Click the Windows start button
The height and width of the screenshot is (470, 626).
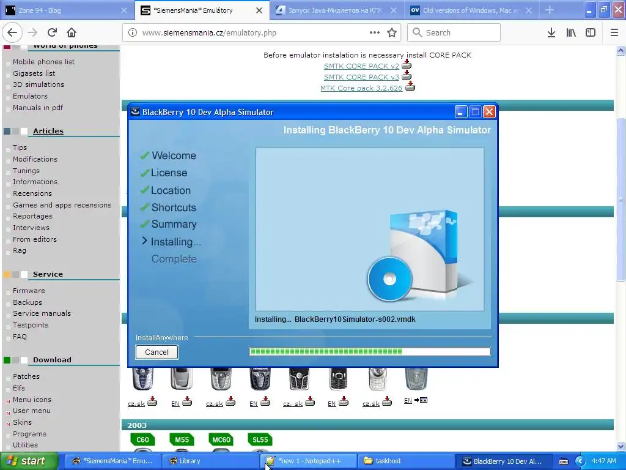click(29, 461)
